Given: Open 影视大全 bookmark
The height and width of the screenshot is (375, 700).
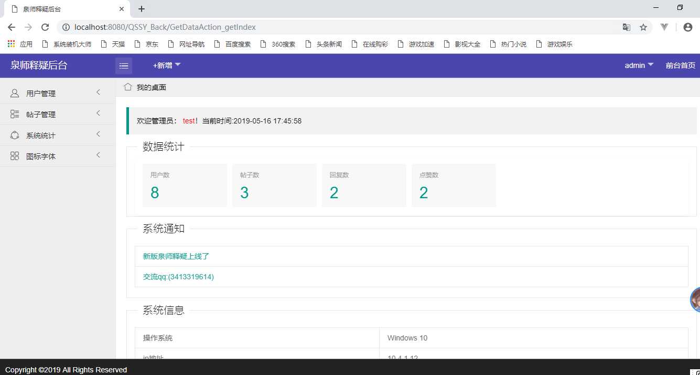Looking at the screenshot, I should (462, 44).
